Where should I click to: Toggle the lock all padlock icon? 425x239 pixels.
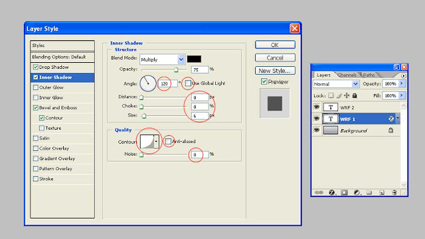355,95
